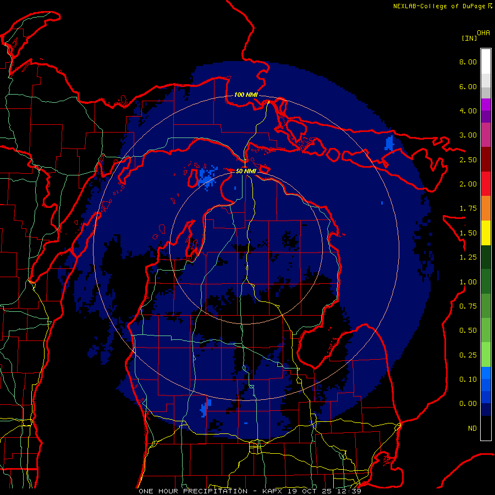Click the light blue precipitation cell outside the 100 NMI ring's northeast edge

click(389, 143)
